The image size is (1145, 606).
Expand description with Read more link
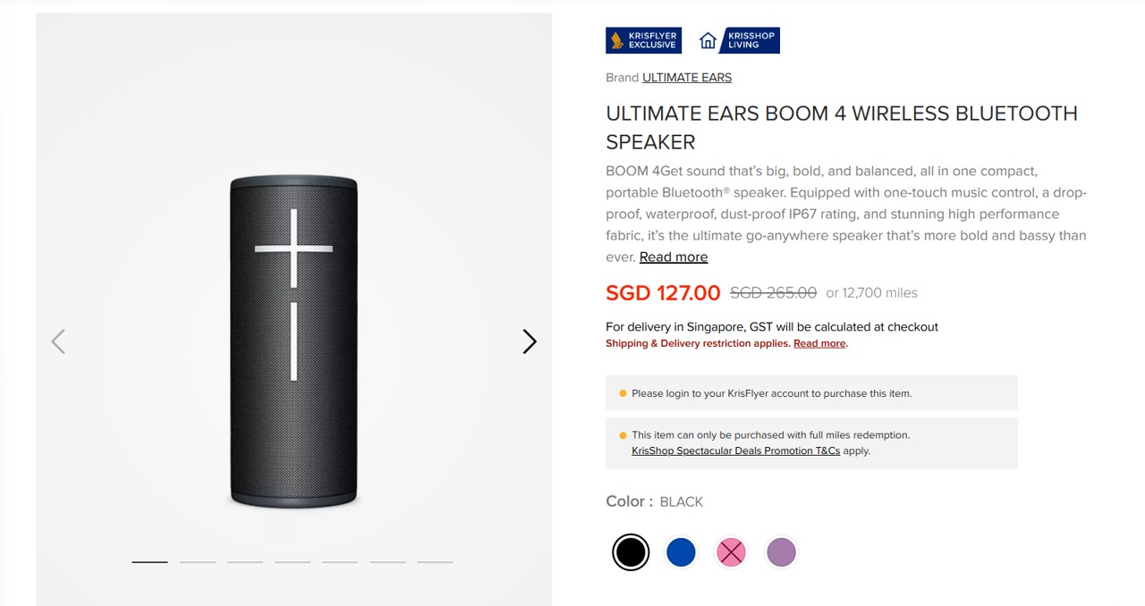[x=674, y=257]
